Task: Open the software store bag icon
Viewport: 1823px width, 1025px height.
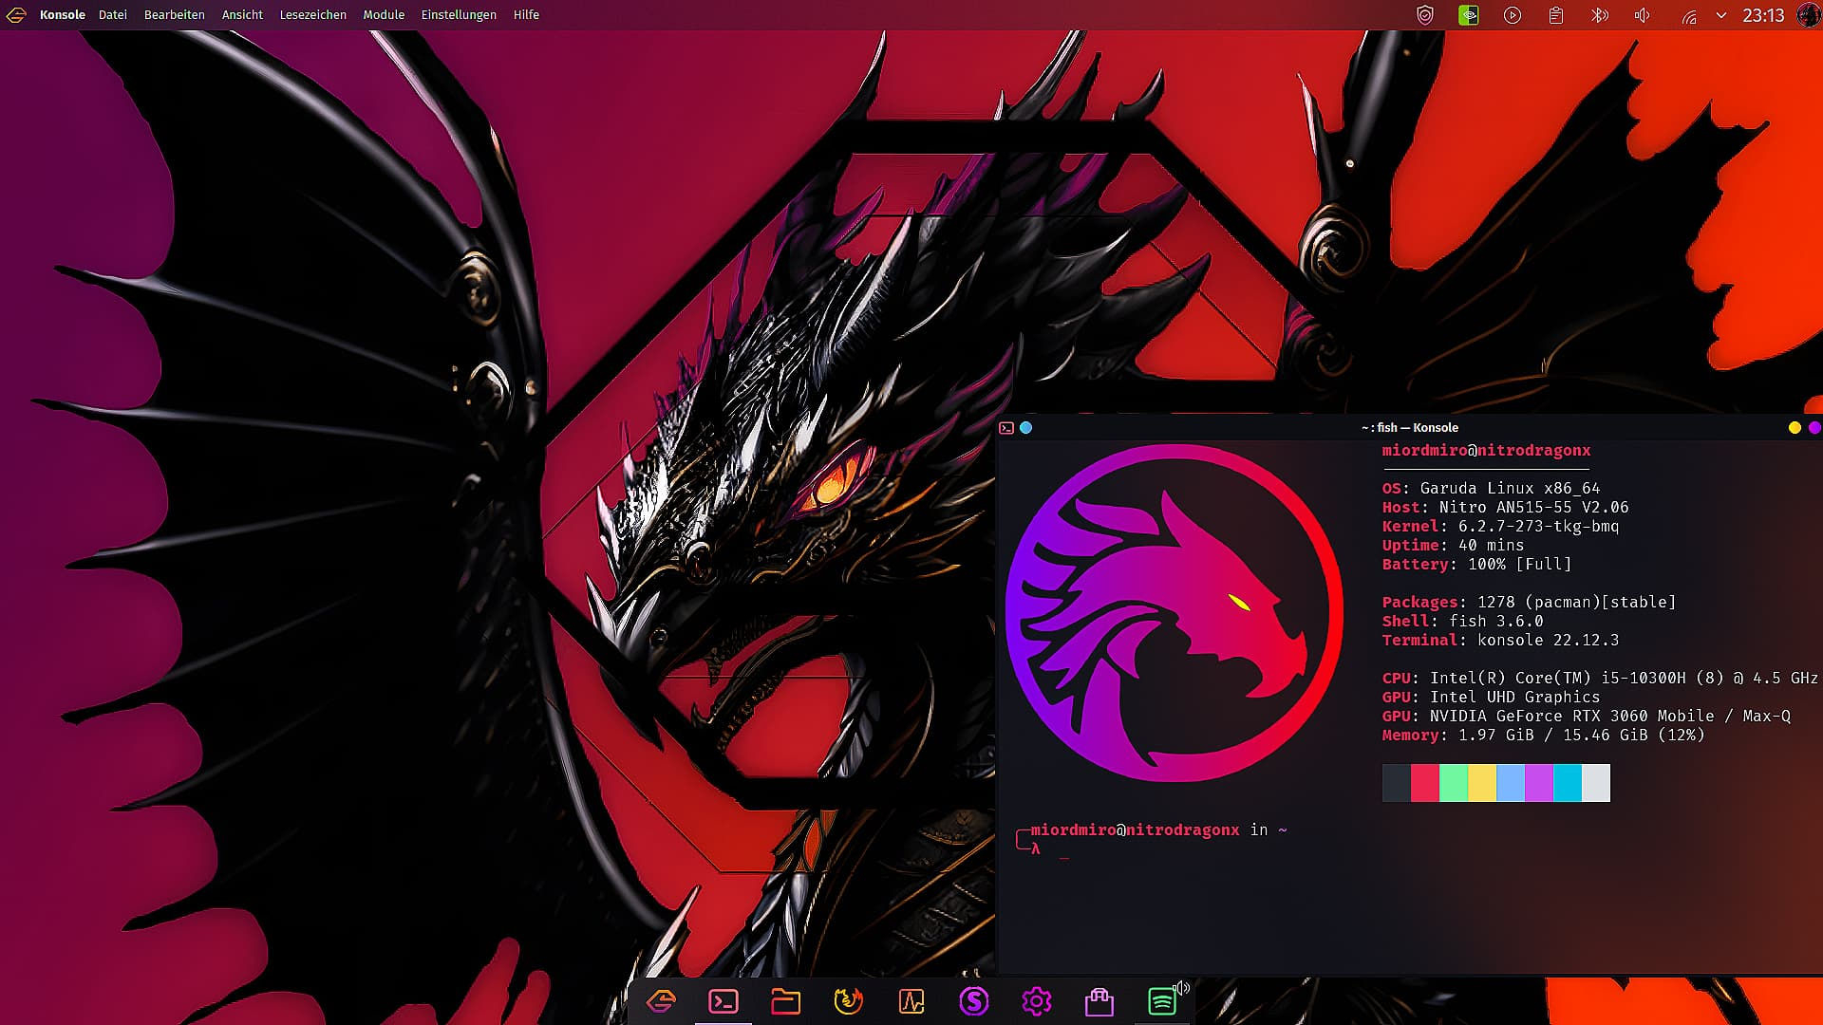Action: click(1099, 1001)
